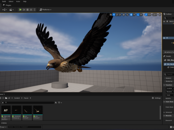Go to Falcon folder in breadcrumb
174x130 pixels.
(26, 98)
